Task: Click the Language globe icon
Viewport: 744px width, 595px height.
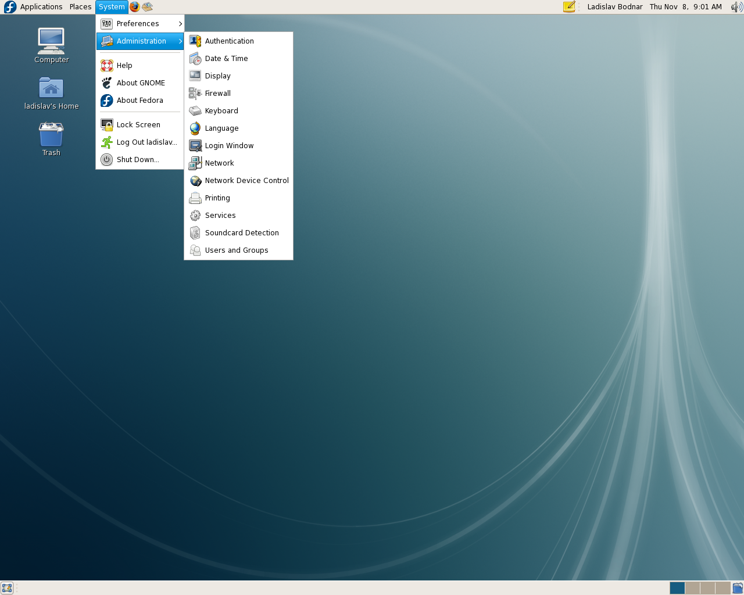Action: 195,128
